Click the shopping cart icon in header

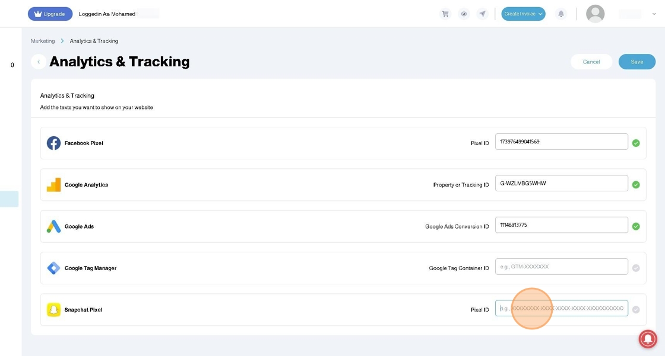(445, 14)
